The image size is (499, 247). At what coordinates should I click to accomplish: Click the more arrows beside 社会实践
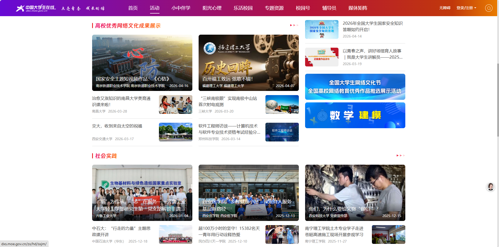click(401, 156)
